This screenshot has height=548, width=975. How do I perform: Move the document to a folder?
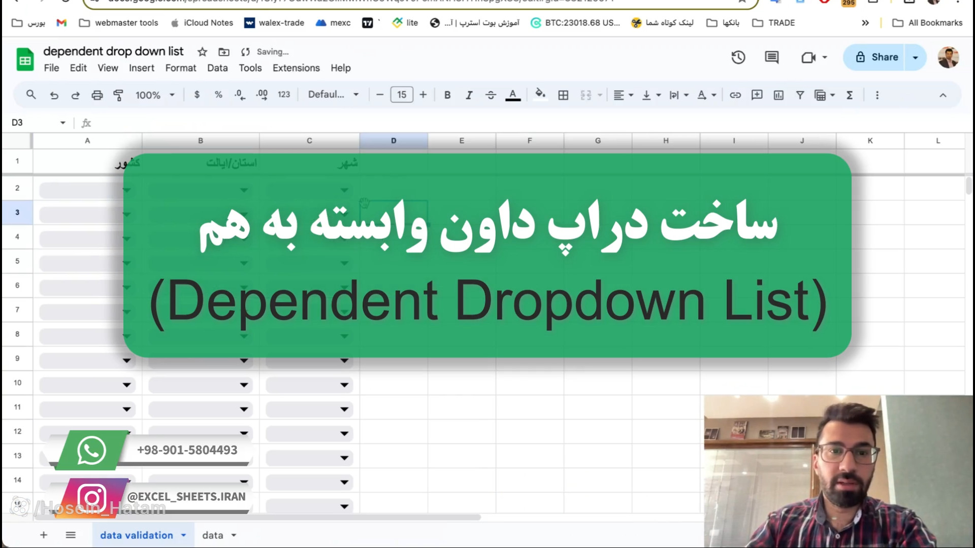(224, 52)
